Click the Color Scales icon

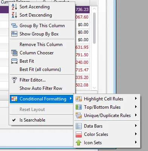79,134
